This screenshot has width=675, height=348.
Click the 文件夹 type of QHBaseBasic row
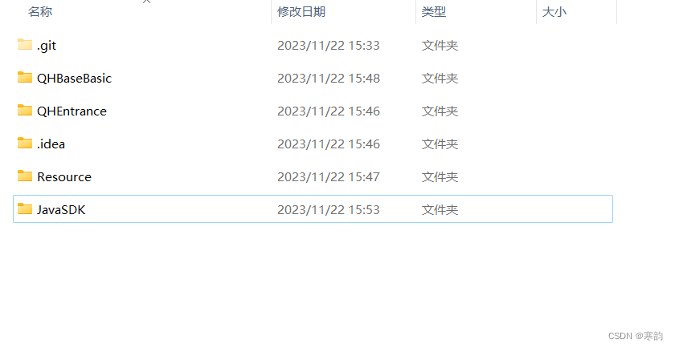point(440,79)
